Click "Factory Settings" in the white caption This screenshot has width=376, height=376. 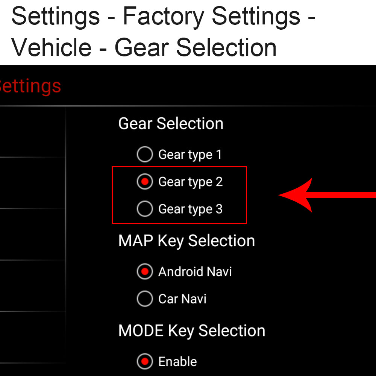click(211, 16)
